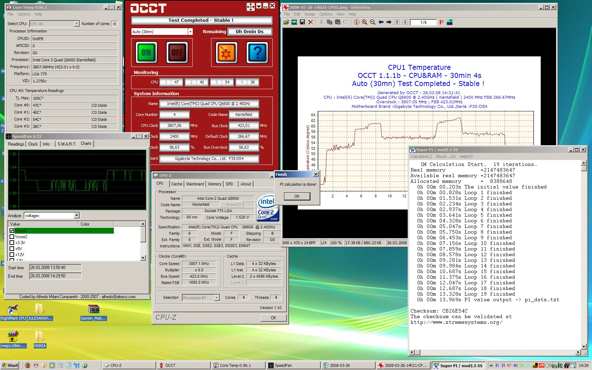
Task: Click the OCCT red OFF button
Action: (x=177, y=53)
